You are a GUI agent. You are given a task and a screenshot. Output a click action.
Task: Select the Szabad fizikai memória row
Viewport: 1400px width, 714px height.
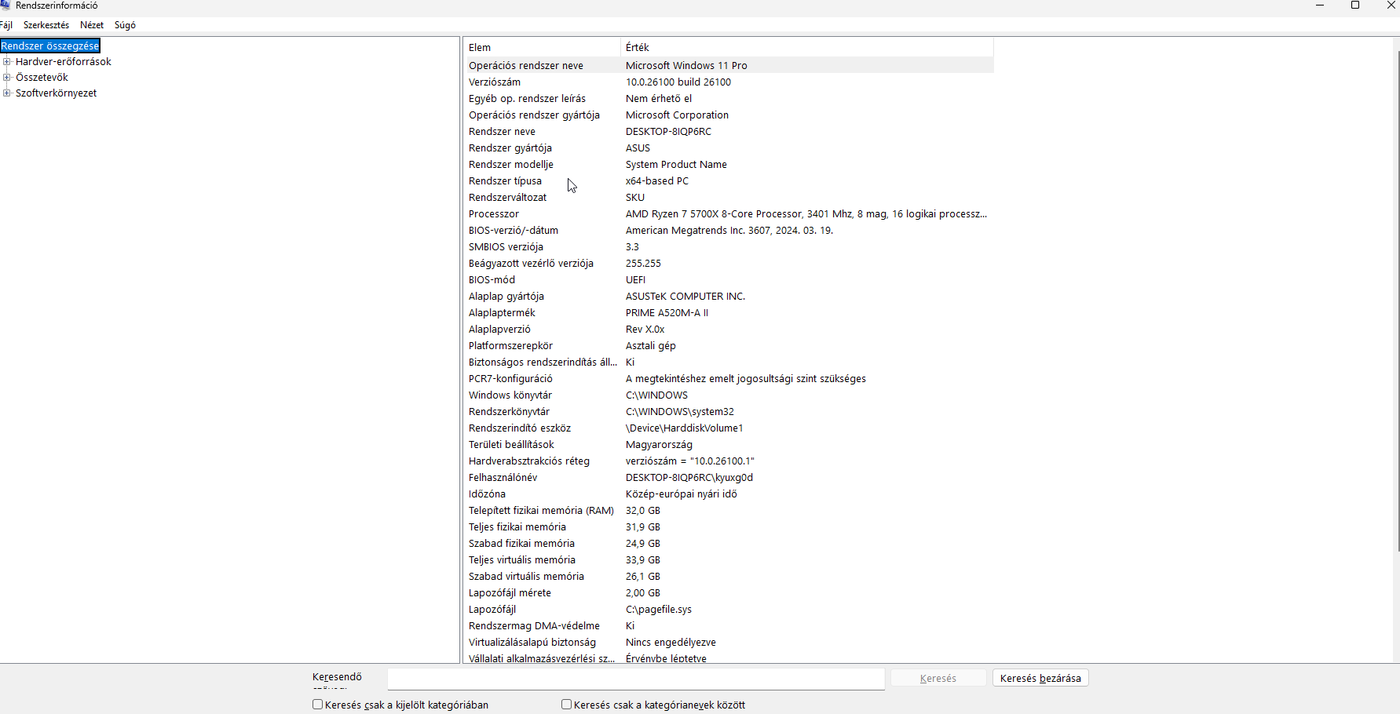coord(729,544)
